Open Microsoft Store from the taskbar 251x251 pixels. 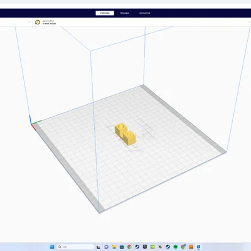[x=122, y=247]
